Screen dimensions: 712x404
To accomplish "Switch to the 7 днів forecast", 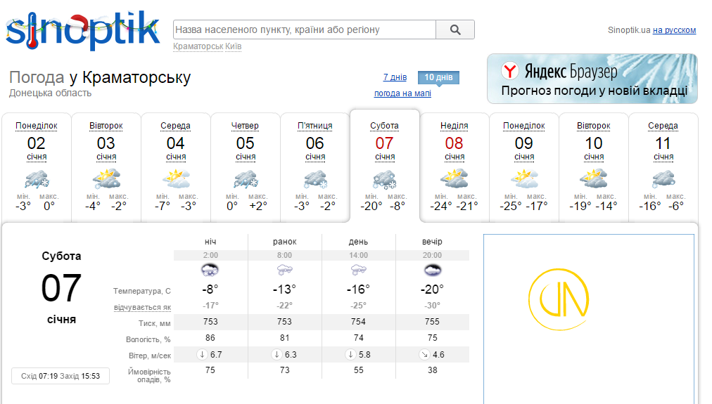I will (395, 77).
